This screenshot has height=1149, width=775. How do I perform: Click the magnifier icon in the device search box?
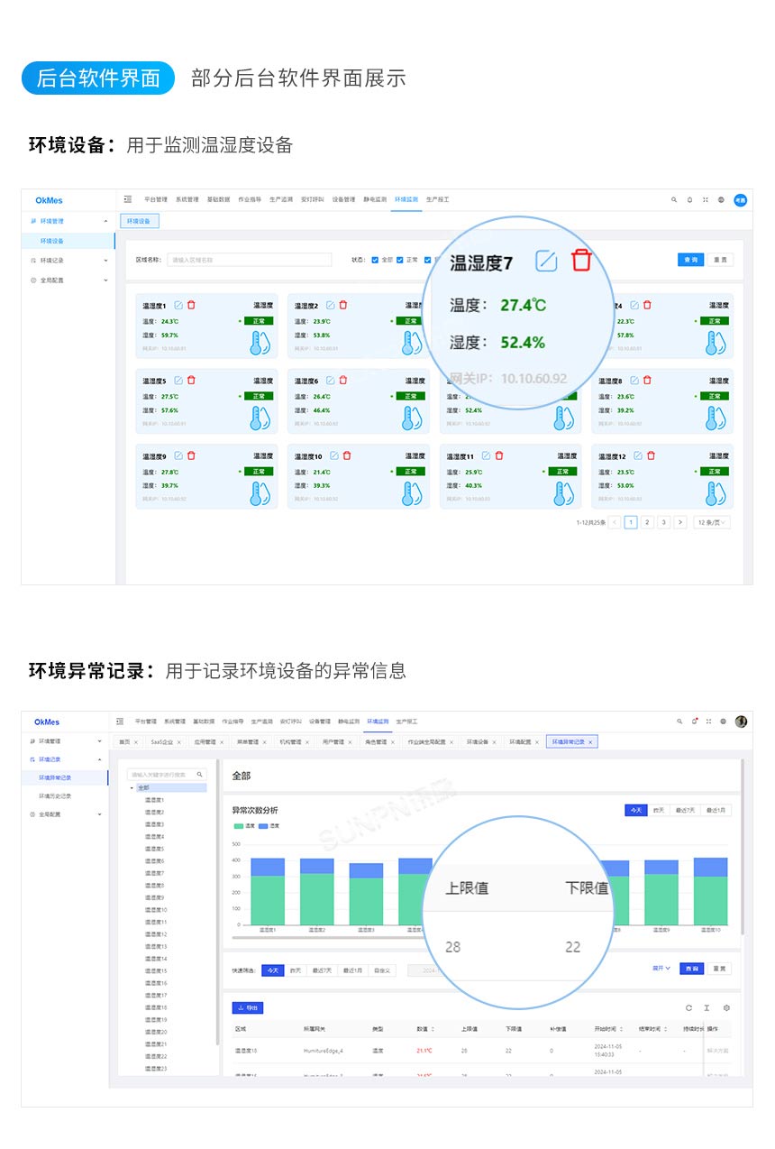pos(199,772)
